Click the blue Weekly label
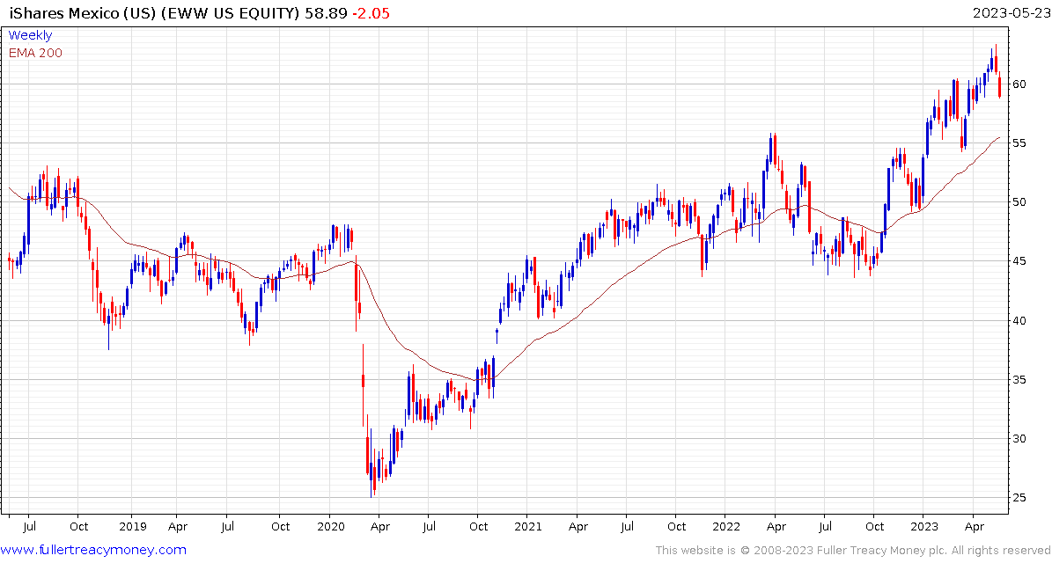The width and height of the screenshot is (1052, 563). (x=30, y=35)
